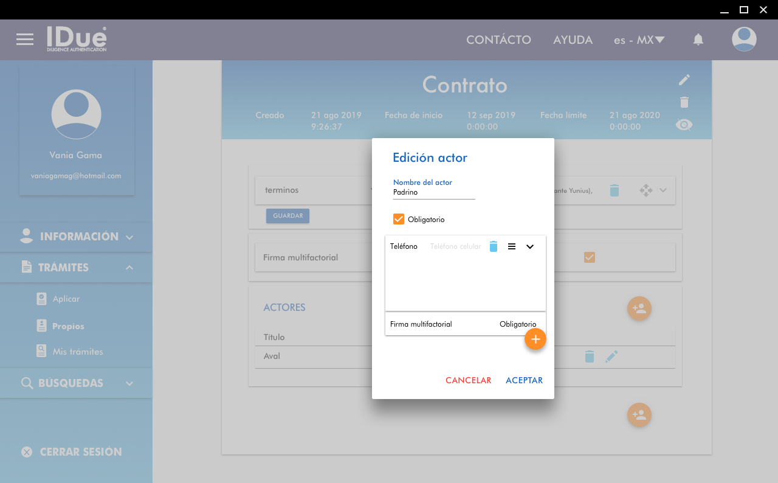778x483 pixels.
Task: Click the Nombre del actor input field
Action: [433, 193]
